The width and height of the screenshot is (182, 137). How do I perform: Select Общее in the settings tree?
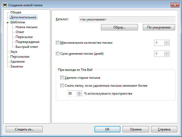(16, 12)
